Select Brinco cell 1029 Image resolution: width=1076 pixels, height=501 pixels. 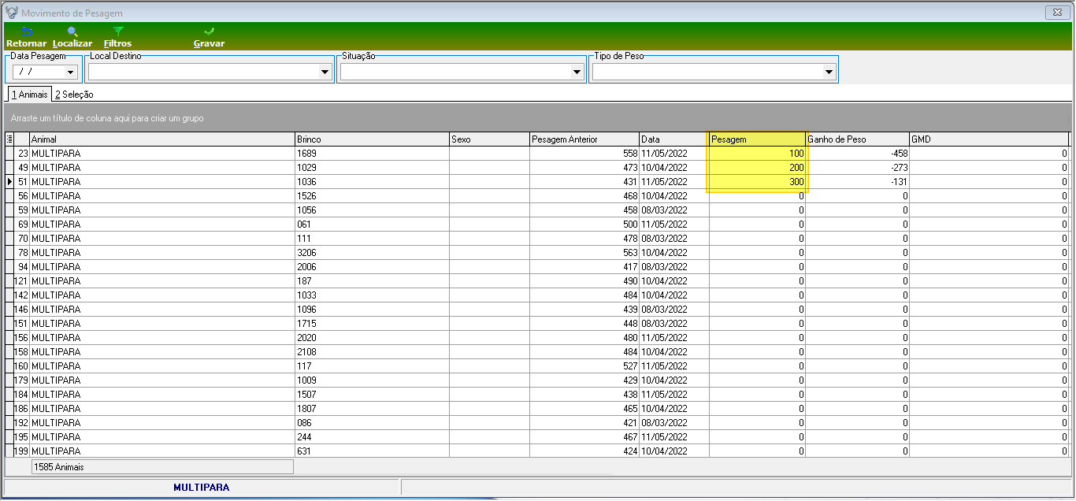pyautogui.click(x=372, y=168)
